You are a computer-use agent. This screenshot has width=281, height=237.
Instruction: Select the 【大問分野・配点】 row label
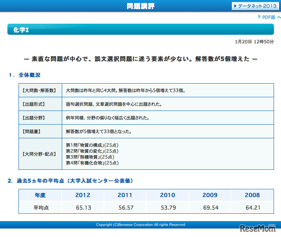[x=40, y=153]
